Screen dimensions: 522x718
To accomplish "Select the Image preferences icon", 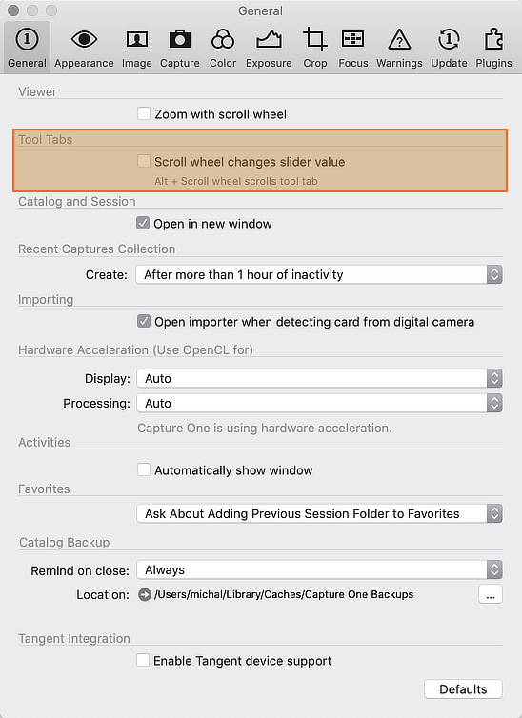I will [136, 39].
